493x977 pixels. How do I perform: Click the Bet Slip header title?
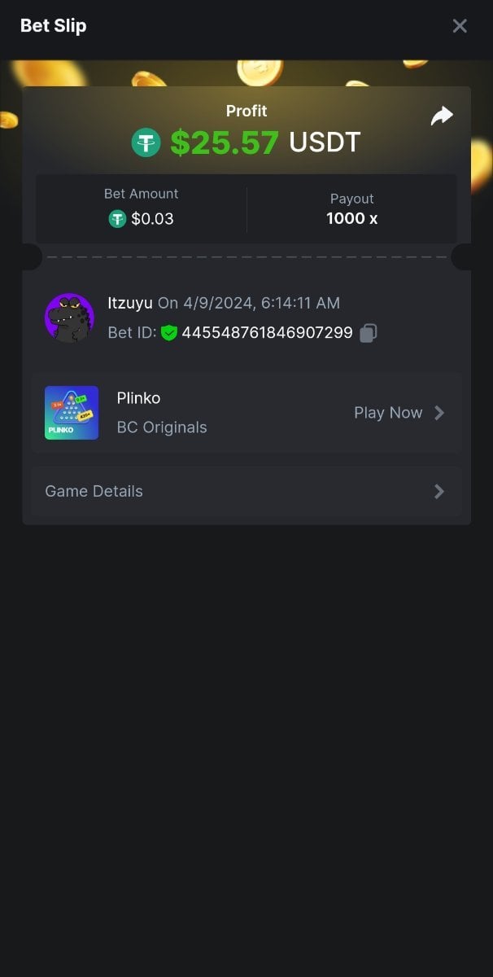[x=53, y=26]
